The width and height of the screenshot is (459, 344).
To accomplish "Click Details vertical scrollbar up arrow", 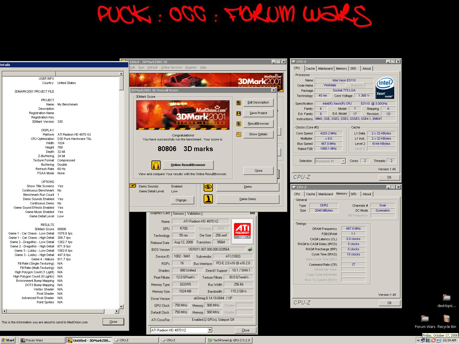I will click(x=121, y=74).
